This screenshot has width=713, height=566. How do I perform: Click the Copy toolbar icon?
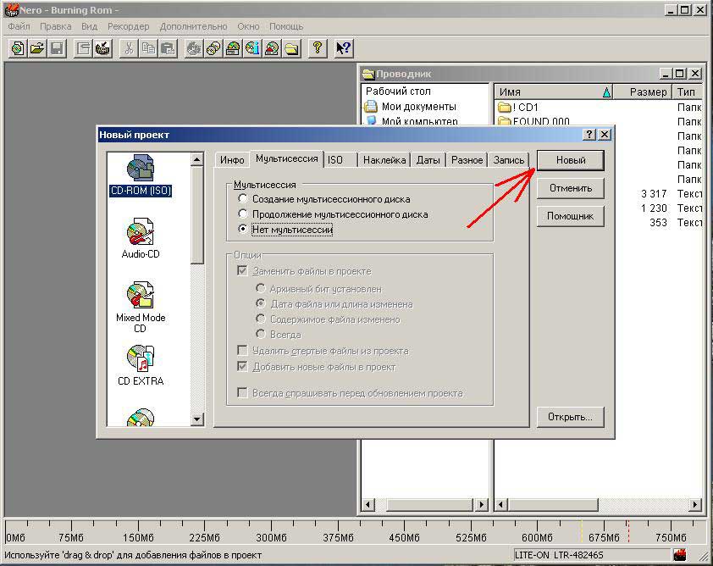point(149,47)
